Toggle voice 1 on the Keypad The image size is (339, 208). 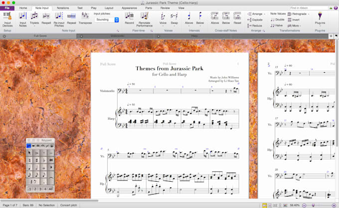(30, 189)
